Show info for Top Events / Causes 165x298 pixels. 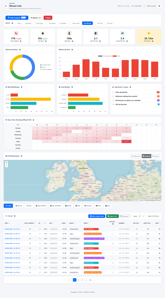130,87
